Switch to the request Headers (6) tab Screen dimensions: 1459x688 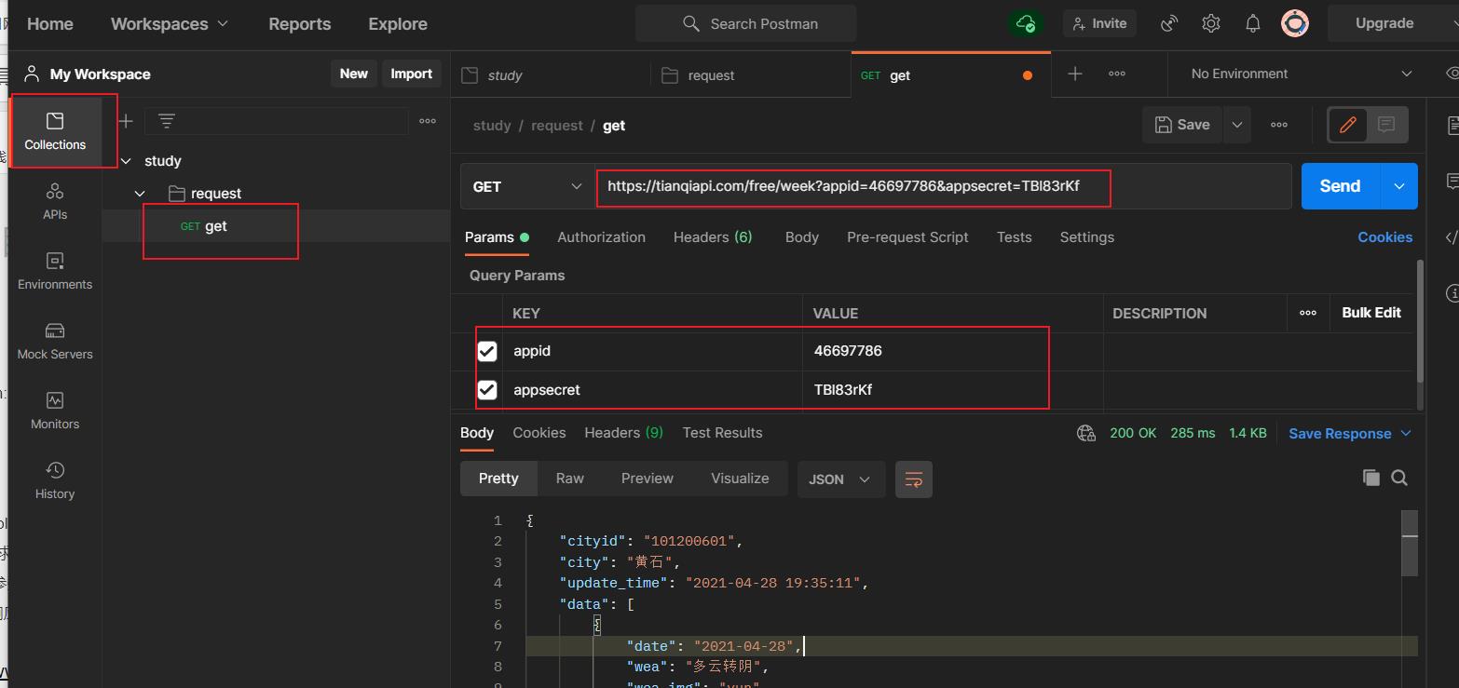(713, 237)
